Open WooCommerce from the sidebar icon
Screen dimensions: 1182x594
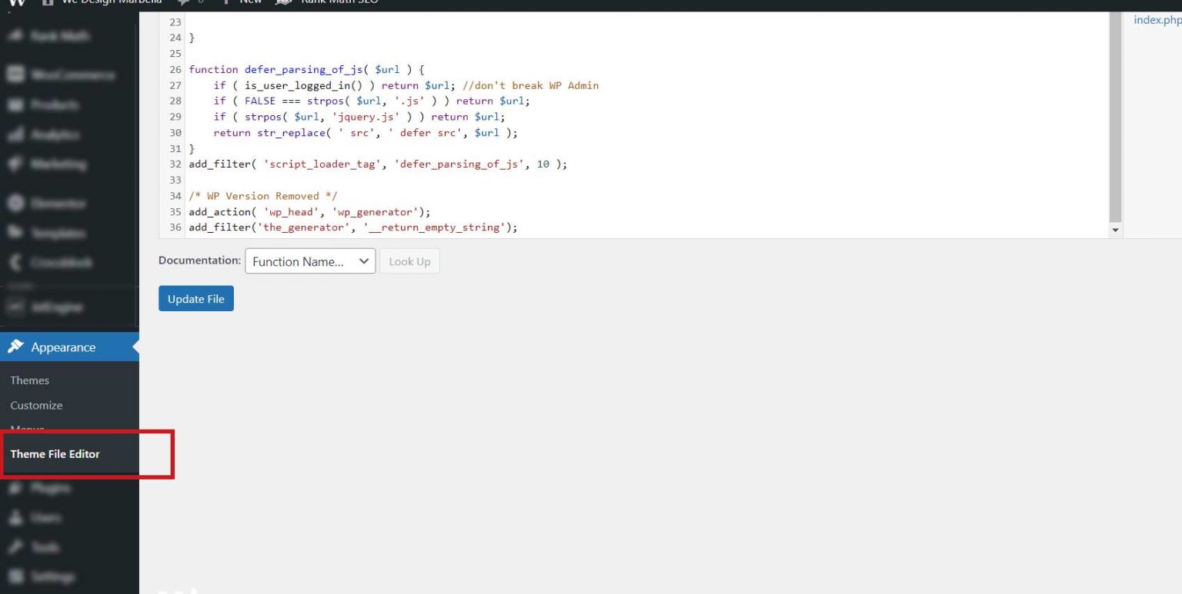16,74
